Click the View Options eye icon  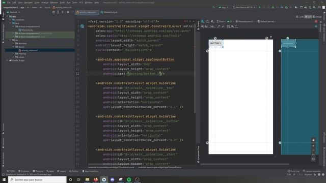pos(203,26)
